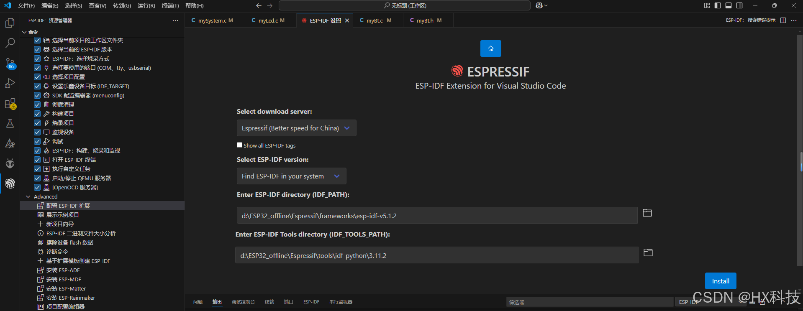Toggle Show all ESP-IDF tags checkbox

[x=239, y=145]
